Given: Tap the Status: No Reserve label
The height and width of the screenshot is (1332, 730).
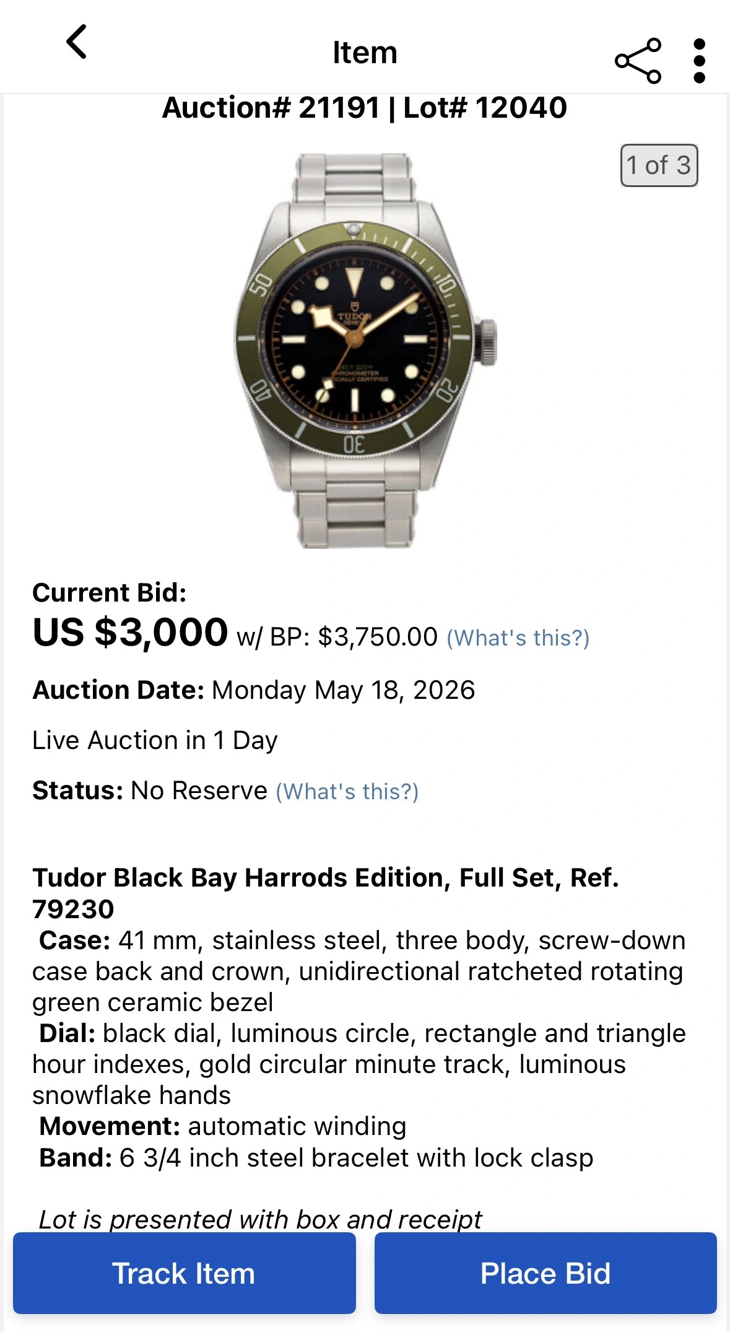Looking at the screenshot, I should coord(150,791).
